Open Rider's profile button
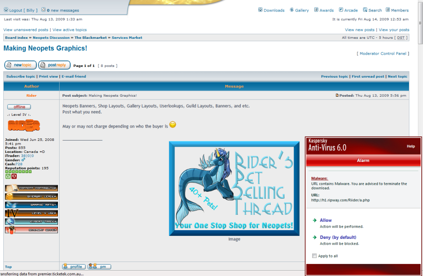The height and width of the screenshot is (276, 423). (74, 266)
